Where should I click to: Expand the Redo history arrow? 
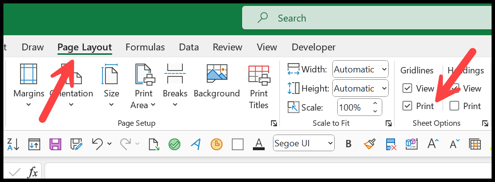coord(137,144)
